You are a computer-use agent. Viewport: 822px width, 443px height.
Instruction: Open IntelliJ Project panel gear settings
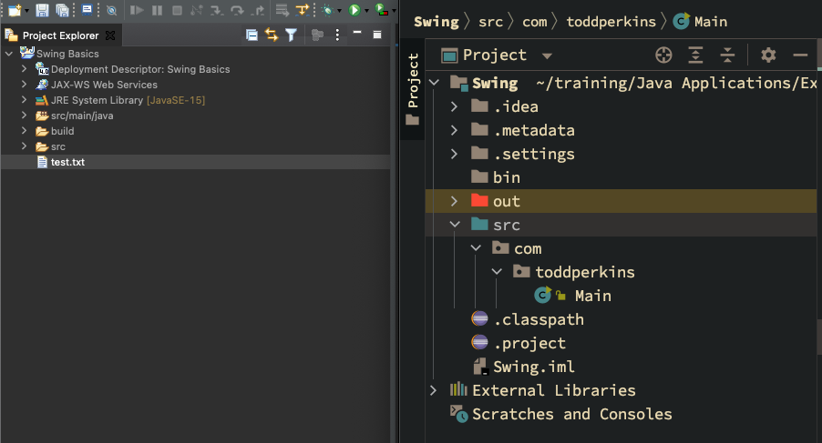tap(768, 55)
